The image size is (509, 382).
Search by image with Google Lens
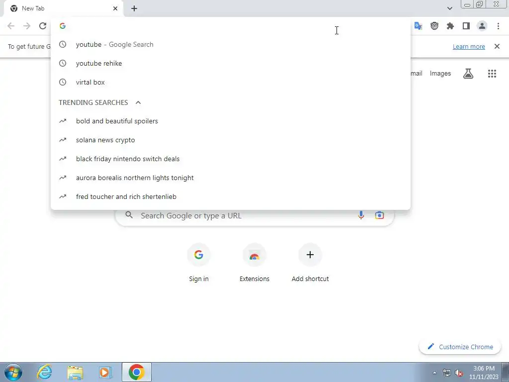[379, 215]
